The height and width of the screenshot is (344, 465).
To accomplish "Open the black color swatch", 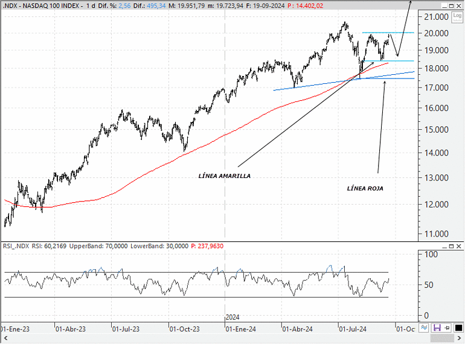I will 458,328.
